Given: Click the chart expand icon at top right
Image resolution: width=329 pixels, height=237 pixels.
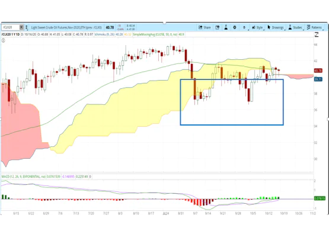Looking at the screenshot, I should [x=317, y=34].
